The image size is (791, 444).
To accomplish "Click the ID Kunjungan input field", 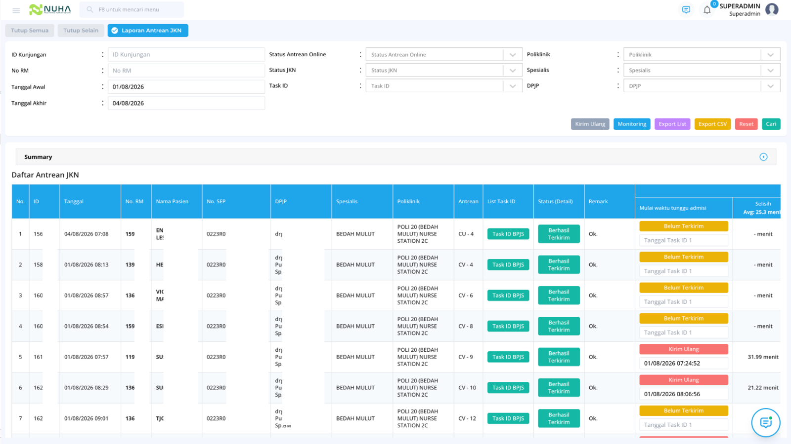I will [x=186, y=55].
